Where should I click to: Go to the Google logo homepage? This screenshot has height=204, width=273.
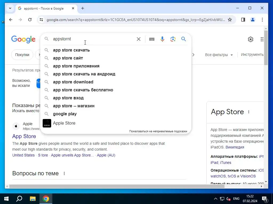(23, 39)
